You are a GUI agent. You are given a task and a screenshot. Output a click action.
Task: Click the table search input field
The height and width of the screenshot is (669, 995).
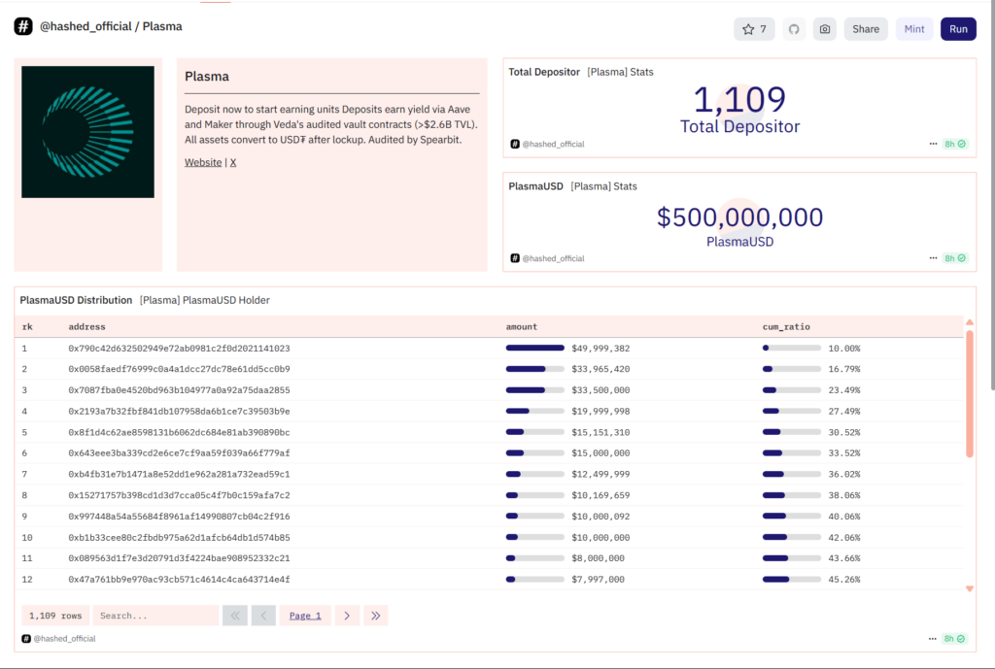click(x=155, y=616)
